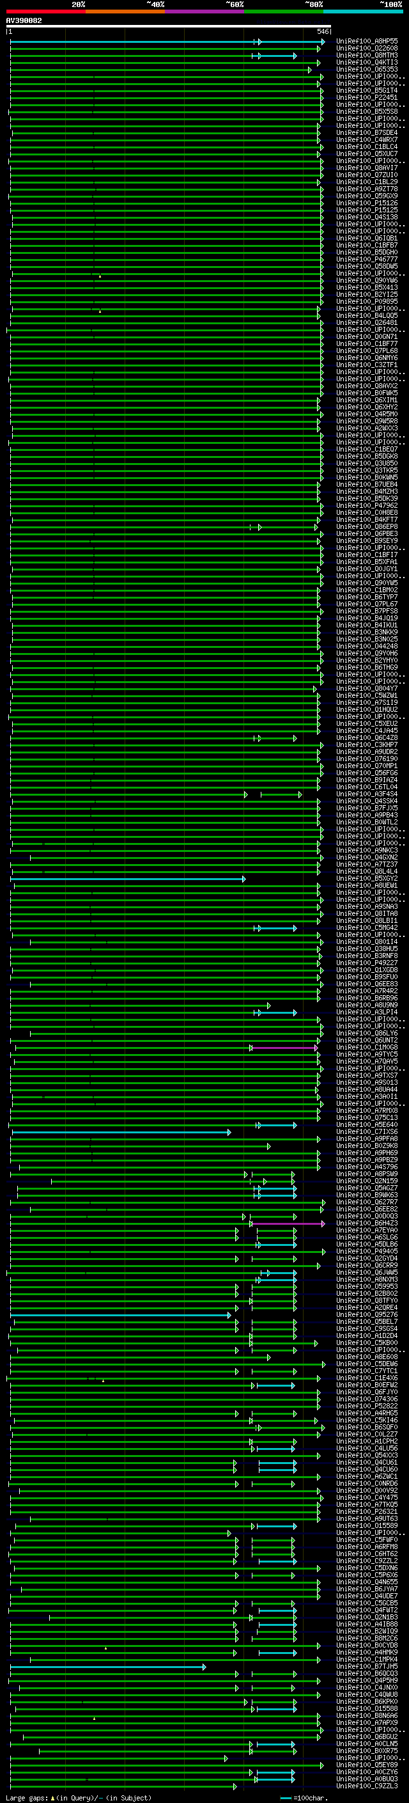Select the UniRef100_Q4S138 label
This screenshot has height=1803, width=409.
(x=367, y=217)
